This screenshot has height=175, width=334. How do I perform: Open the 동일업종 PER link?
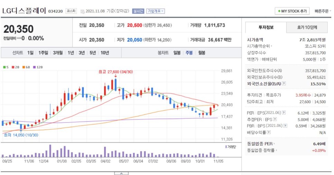click(x=261, y=144)
